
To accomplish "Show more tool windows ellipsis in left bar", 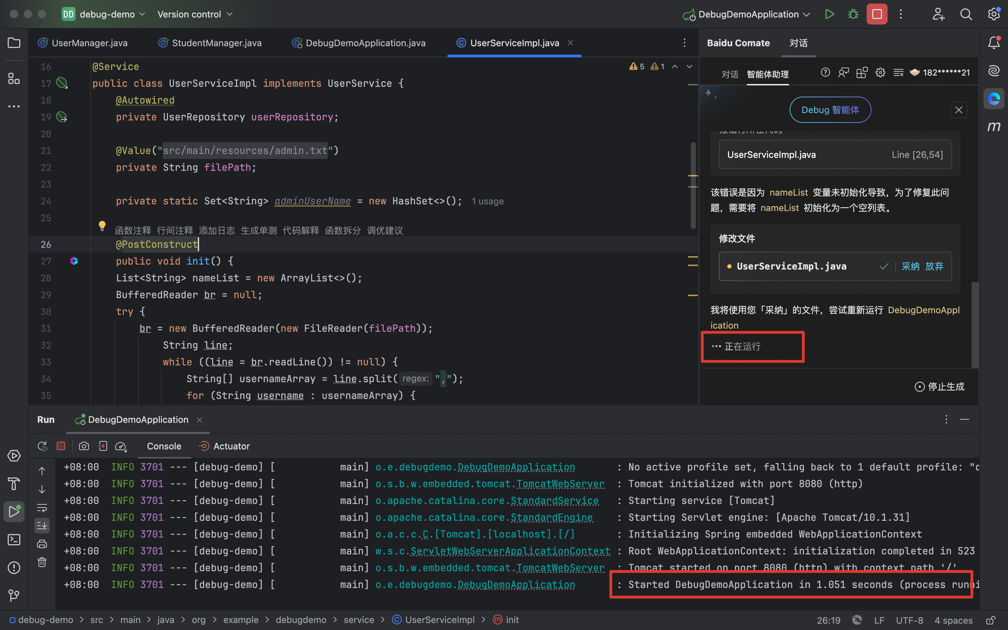I will pos(14,107).
